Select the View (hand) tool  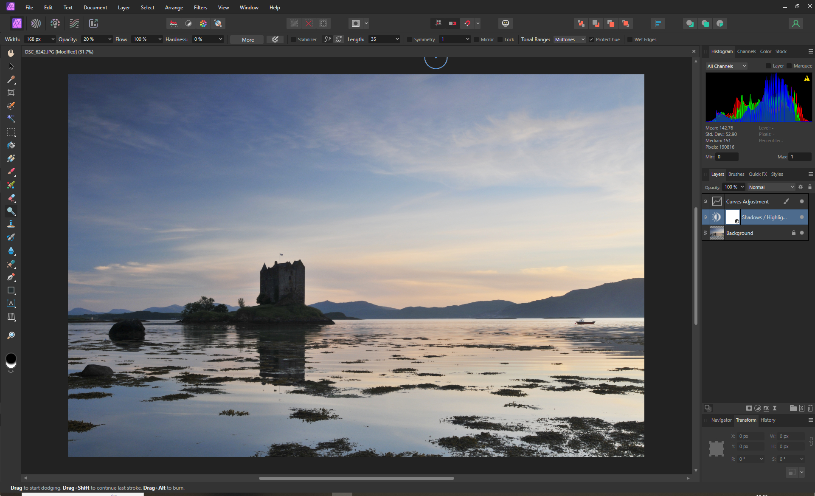click(11, 53)
